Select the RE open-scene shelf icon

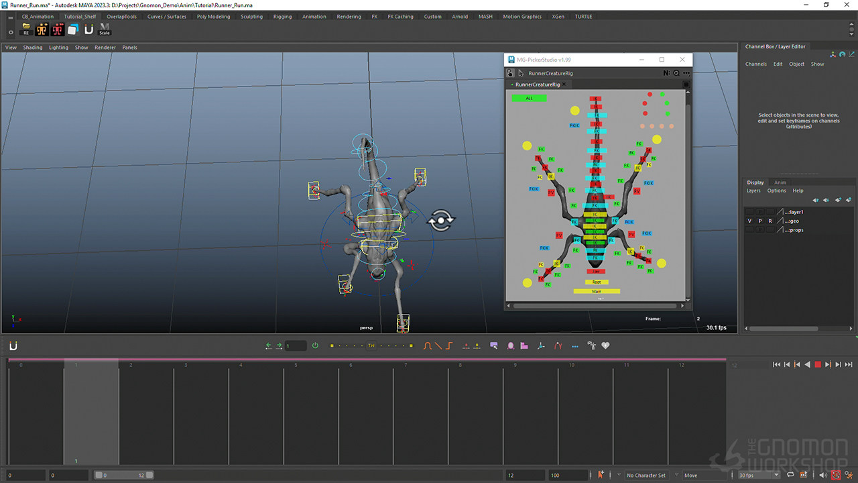coord(25,28)
